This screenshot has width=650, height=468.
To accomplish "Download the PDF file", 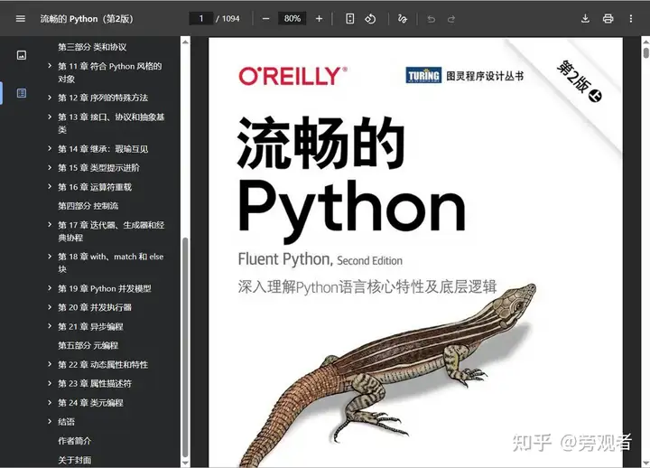I will coord(585,18).
